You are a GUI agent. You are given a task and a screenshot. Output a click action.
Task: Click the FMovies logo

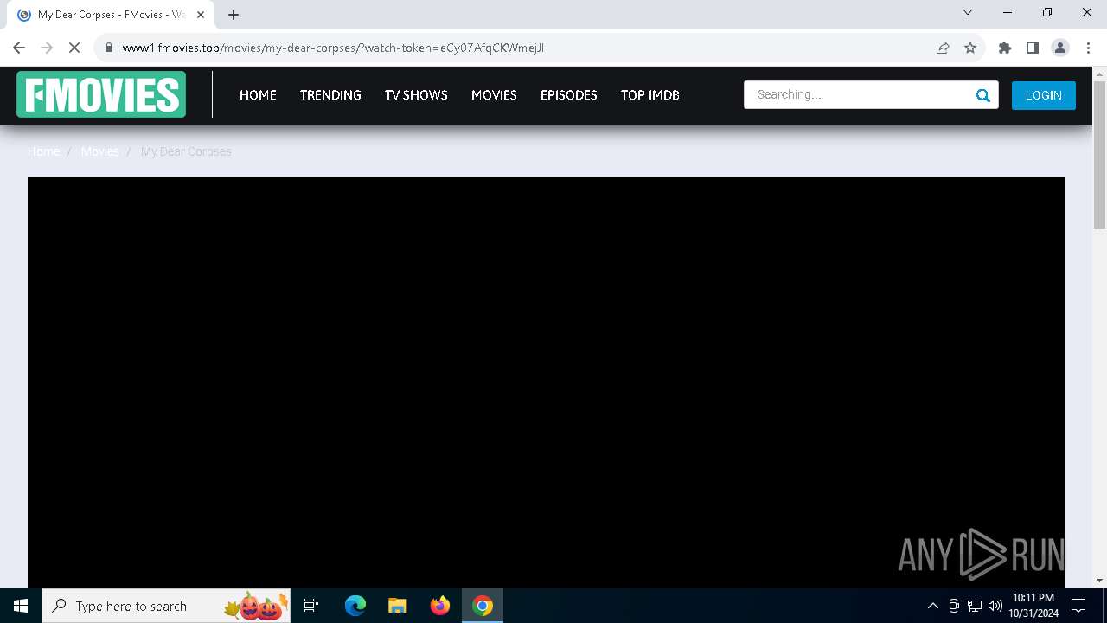tap(101, 94)
